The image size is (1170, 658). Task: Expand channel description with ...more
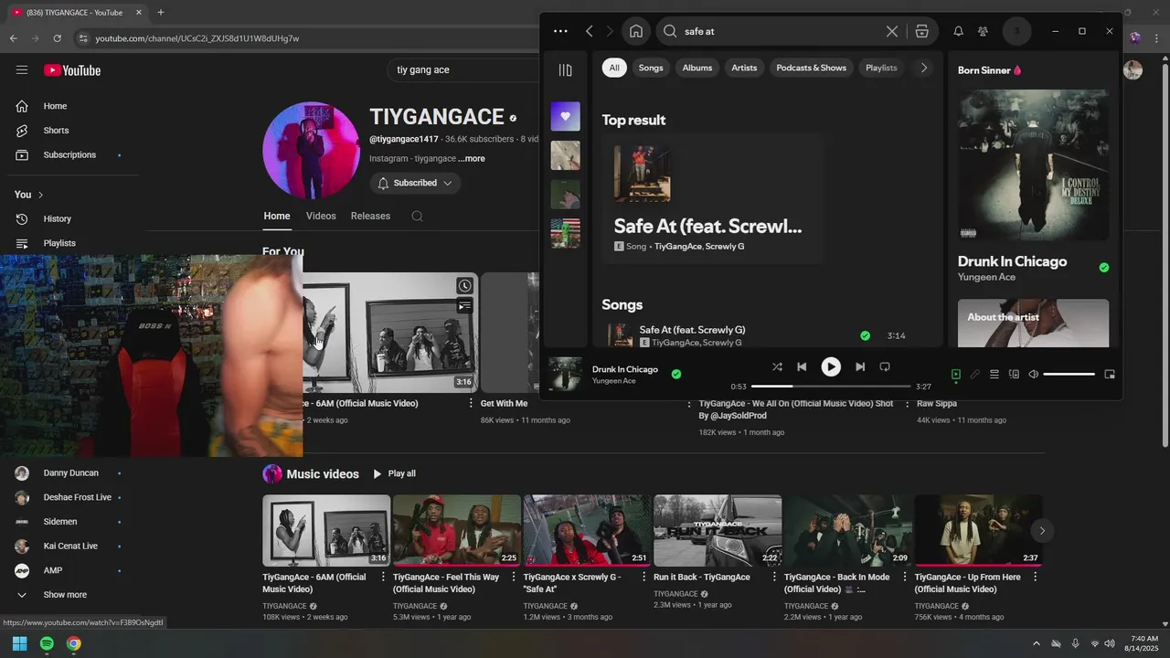472,158
